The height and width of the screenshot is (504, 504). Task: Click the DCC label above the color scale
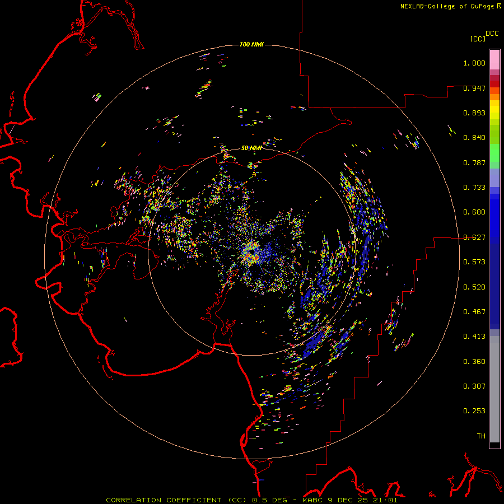(492, 34)
